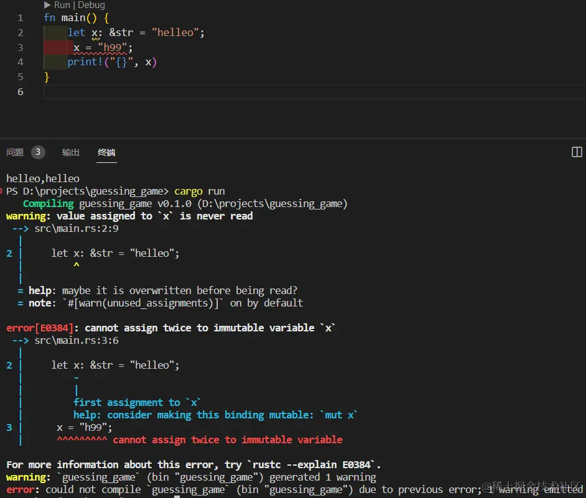Screen dimensions: 586x498
Task: Click the closing brace on line 5
Action: [47, 77]
